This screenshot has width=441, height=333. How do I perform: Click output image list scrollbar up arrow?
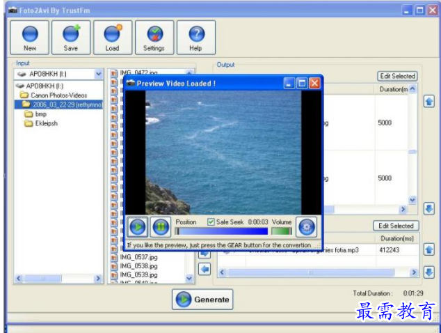pyautogui.click(x=412, y=88)
